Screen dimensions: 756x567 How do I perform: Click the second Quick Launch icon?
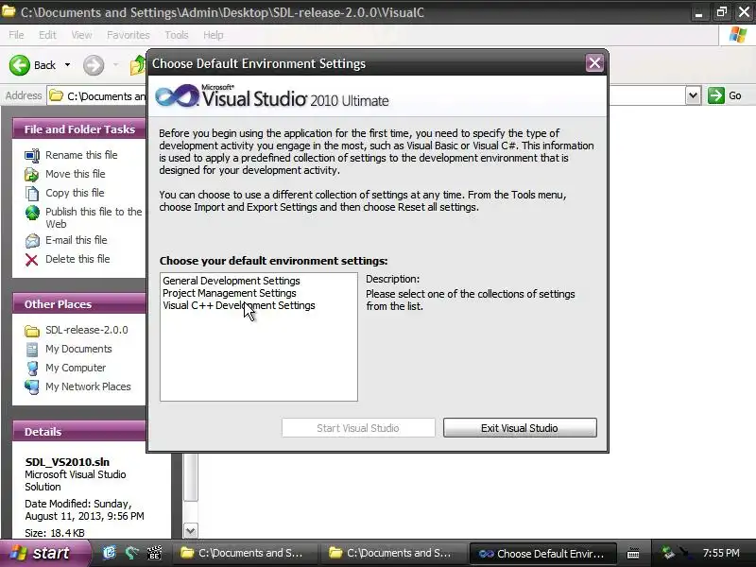(x=131, y=553)
